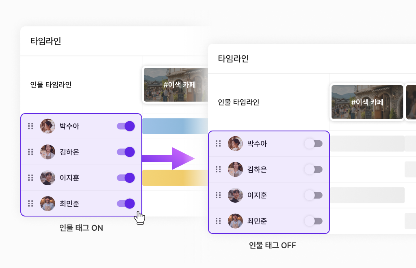Turn off the enabled 이지훈 tag toggle
Screen dimensions: 416x268
[x=126, y=178]
